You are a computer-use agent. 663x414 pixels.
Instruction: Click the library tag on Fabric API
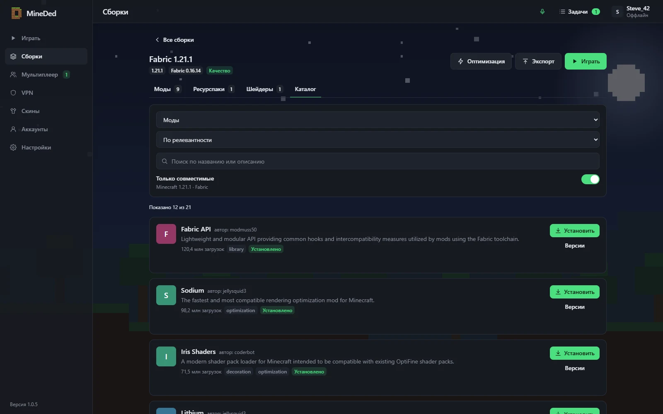pos(236,249)
